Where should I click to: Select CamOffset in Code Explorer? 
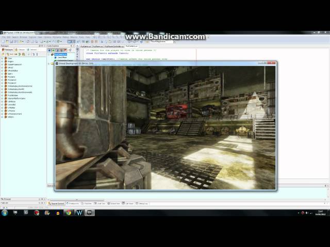pos(62,57)
